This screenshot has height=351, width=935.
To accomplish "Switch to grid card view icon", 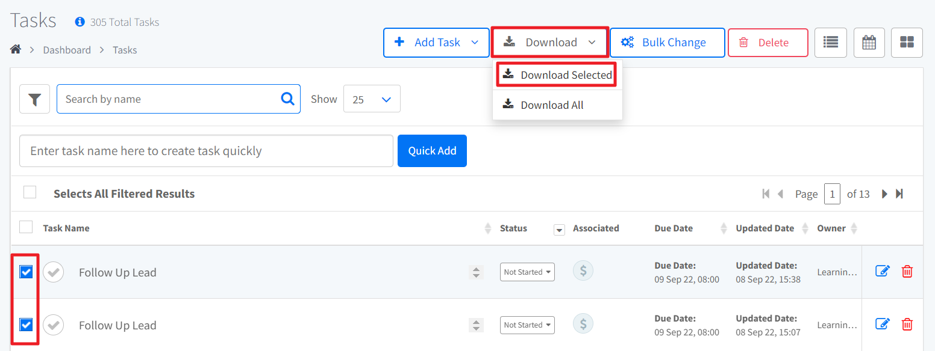I will pos(907,43).
